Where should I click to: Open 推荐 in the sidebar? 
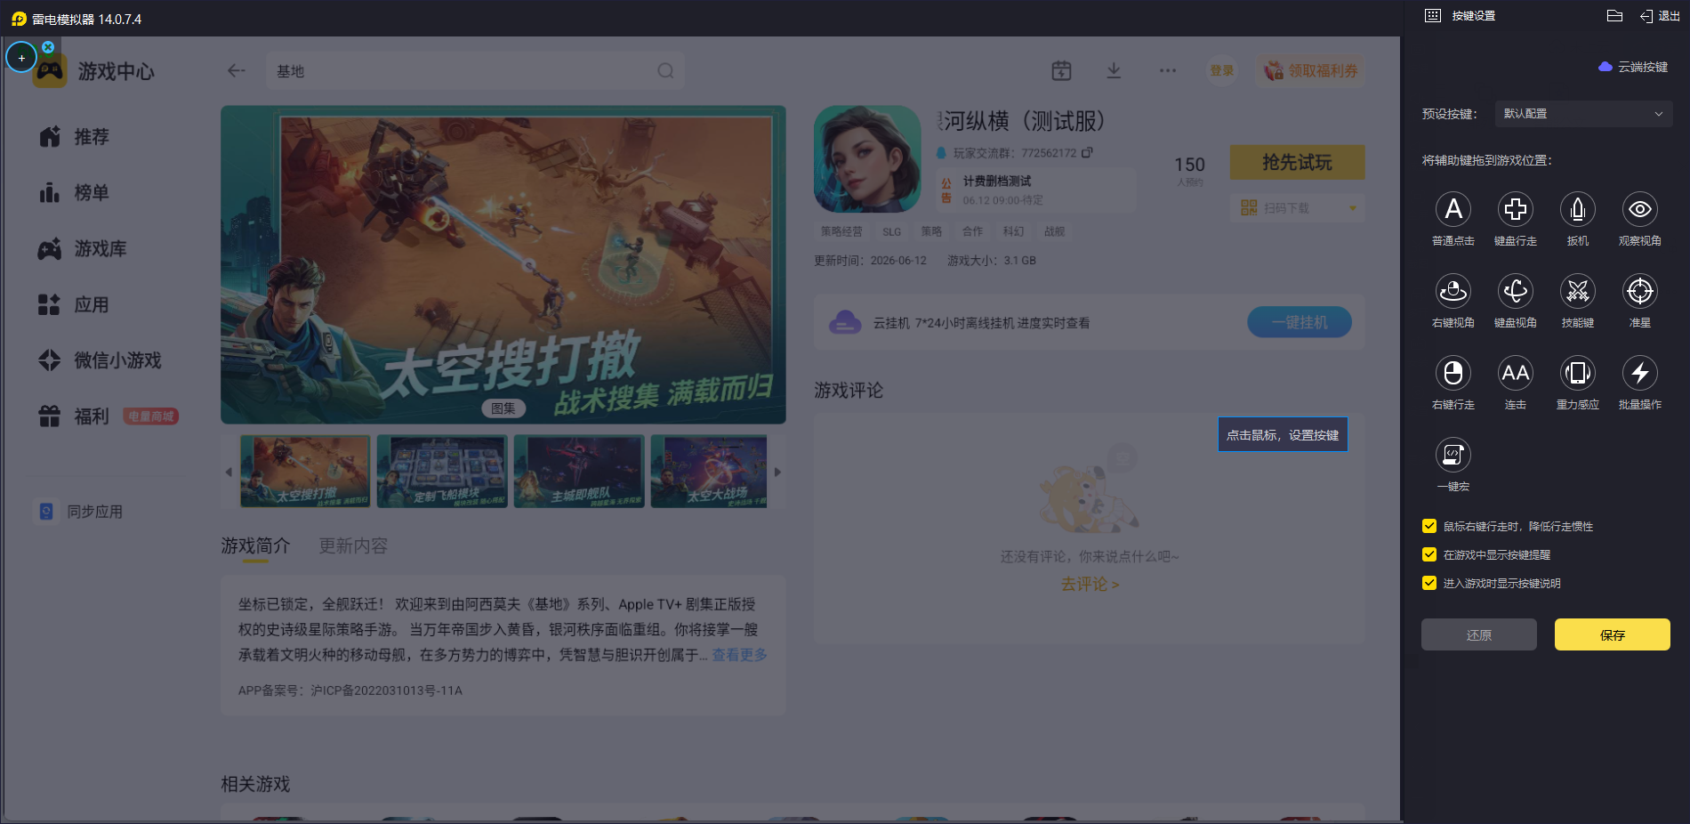pyautogui.click(x=75, y=137)
